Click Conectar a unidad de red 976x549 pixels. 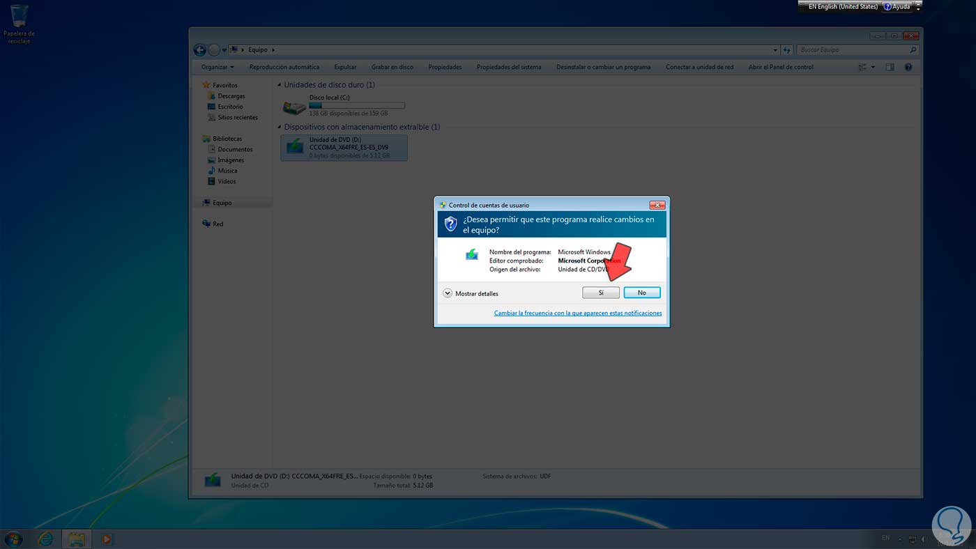[700, 68]
